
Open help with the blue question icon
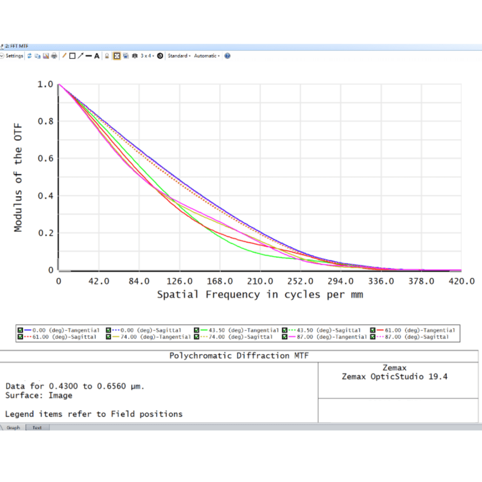coord(227,56)
